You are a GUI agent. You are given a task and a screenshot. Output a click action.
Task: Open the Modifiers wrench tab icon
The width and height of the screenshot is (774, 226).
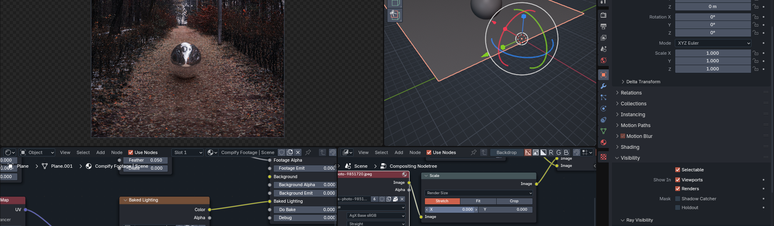[603, 86]
